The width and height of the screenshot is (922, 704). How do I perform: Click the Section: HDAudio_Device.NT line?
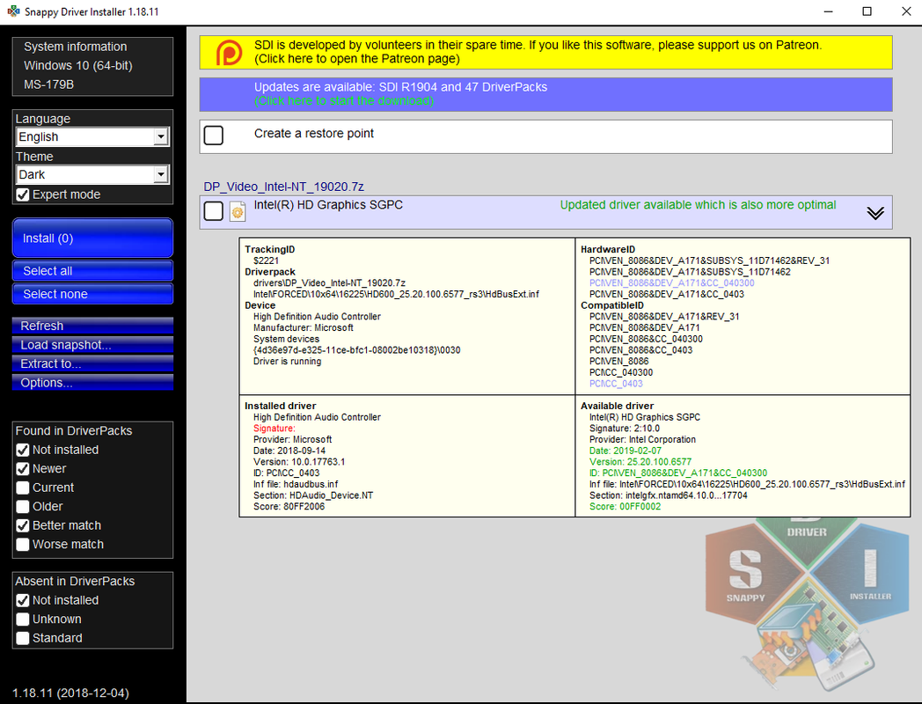pyautogui.click(x=313, y=495)
